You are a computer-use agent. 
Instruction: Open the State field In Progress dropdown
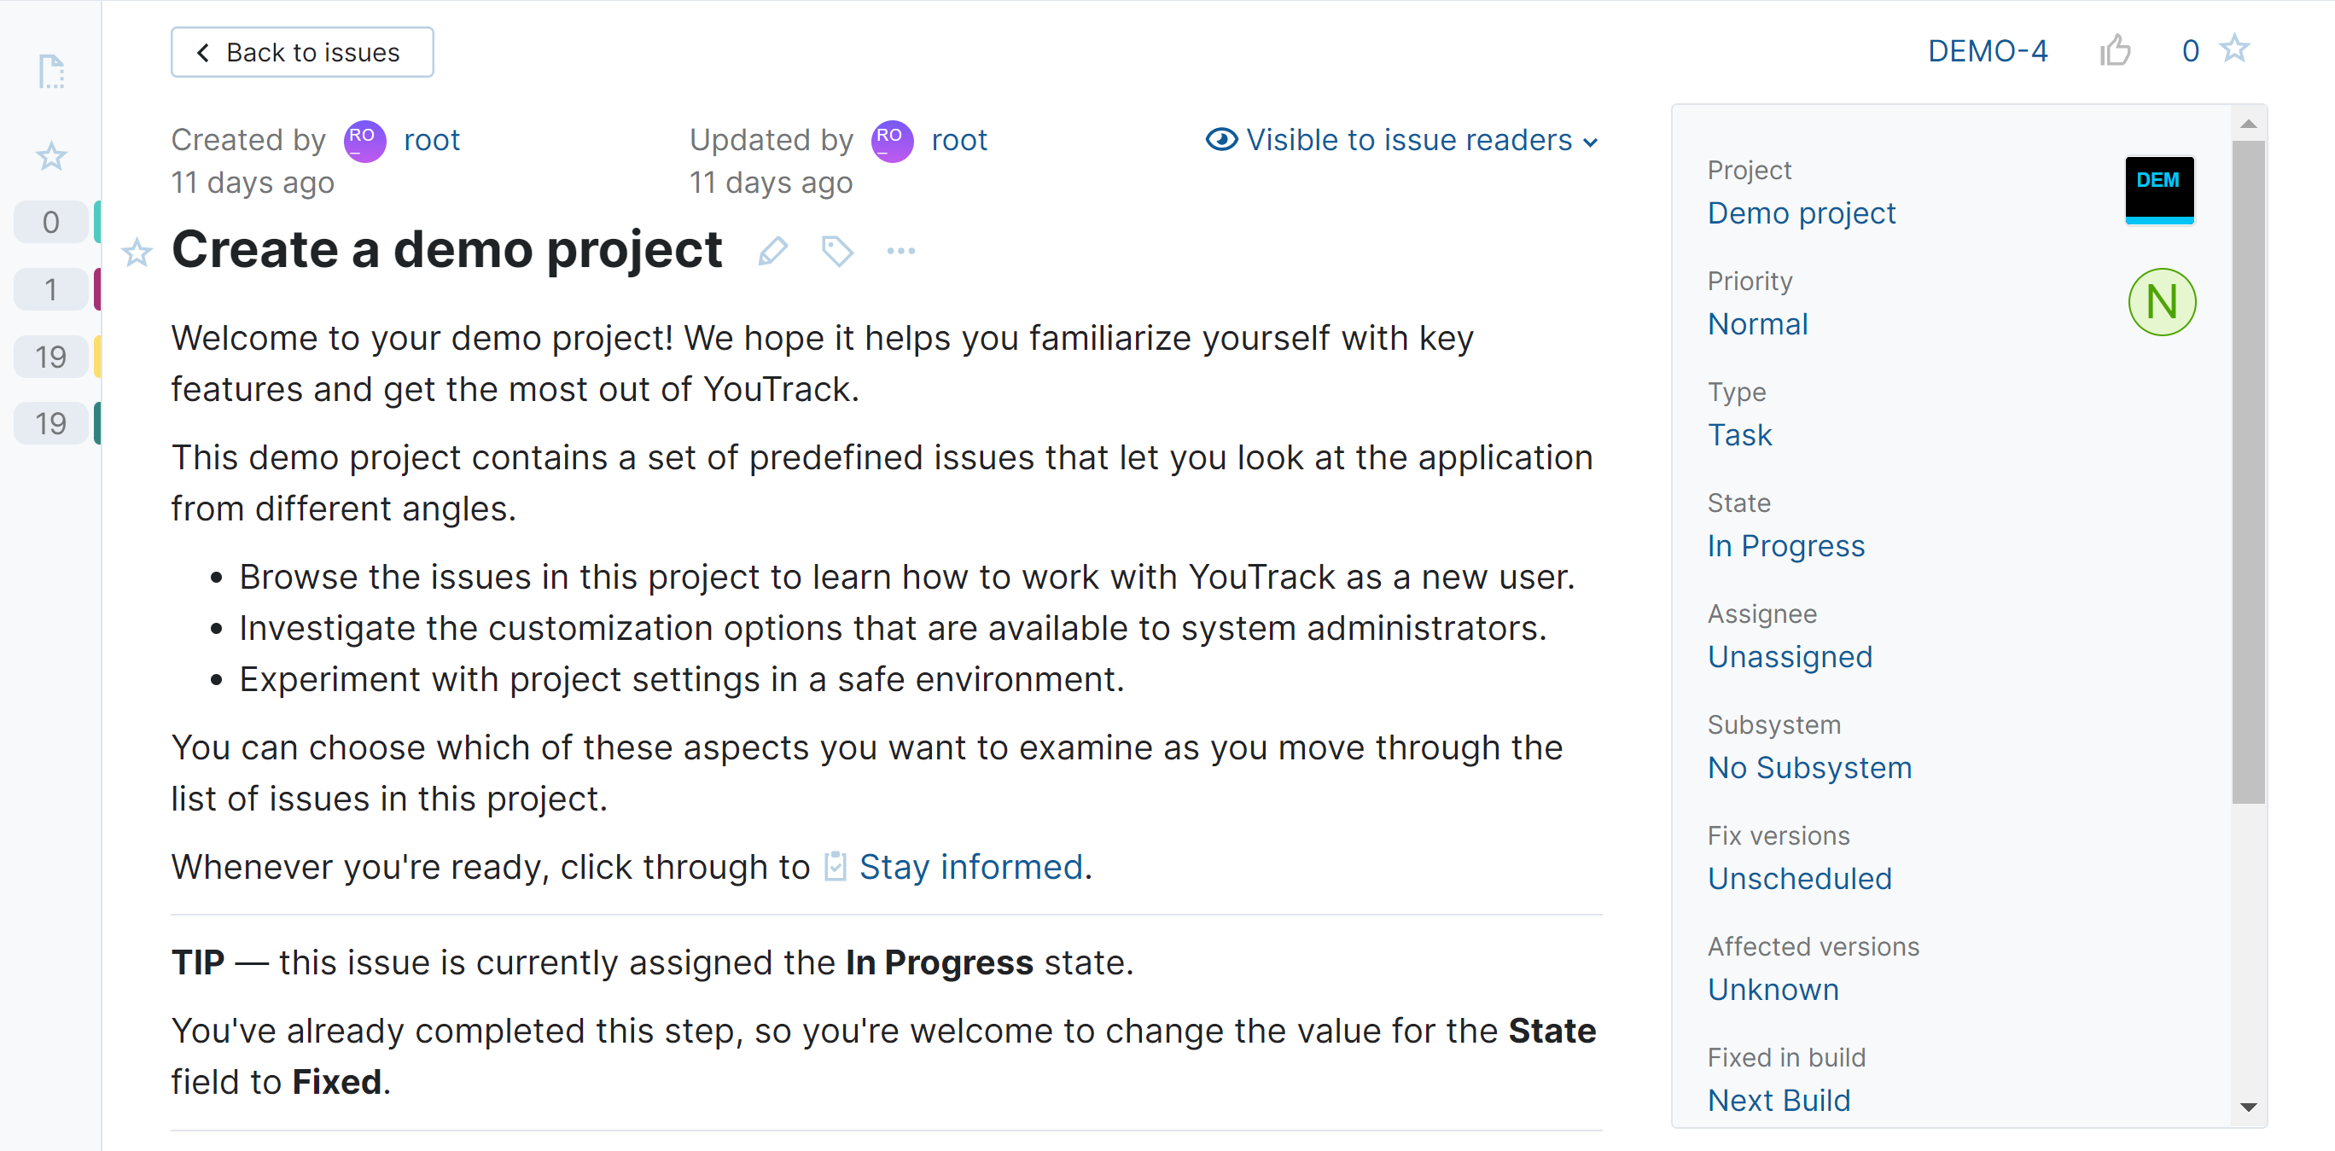1785,545
